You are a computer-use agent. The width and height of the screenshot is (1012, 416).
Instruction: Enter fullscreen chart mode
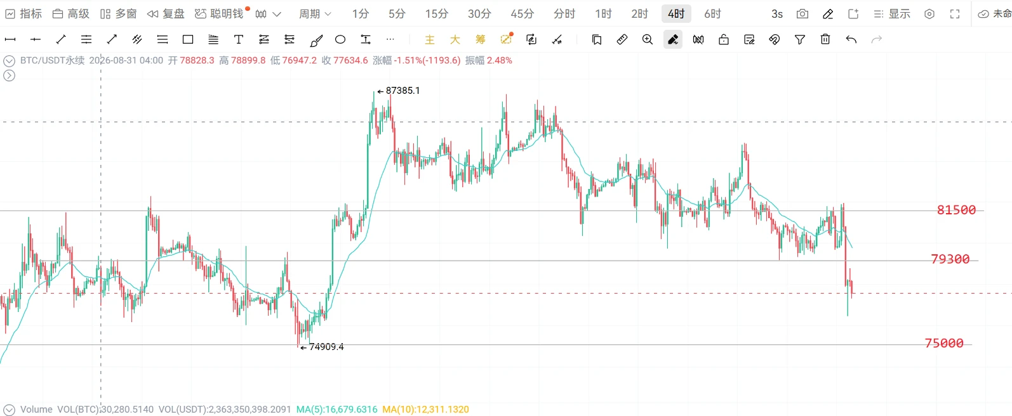point(955,14)
